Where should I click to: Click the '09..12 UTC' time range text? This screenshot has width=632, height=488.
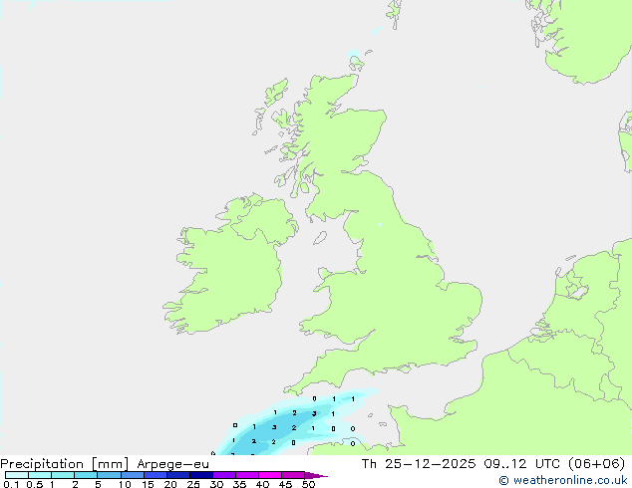point(522,464)
